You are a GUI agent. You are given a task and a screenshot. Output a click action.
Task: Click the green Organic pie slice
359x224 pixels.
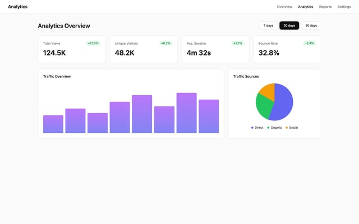[264, 106]
